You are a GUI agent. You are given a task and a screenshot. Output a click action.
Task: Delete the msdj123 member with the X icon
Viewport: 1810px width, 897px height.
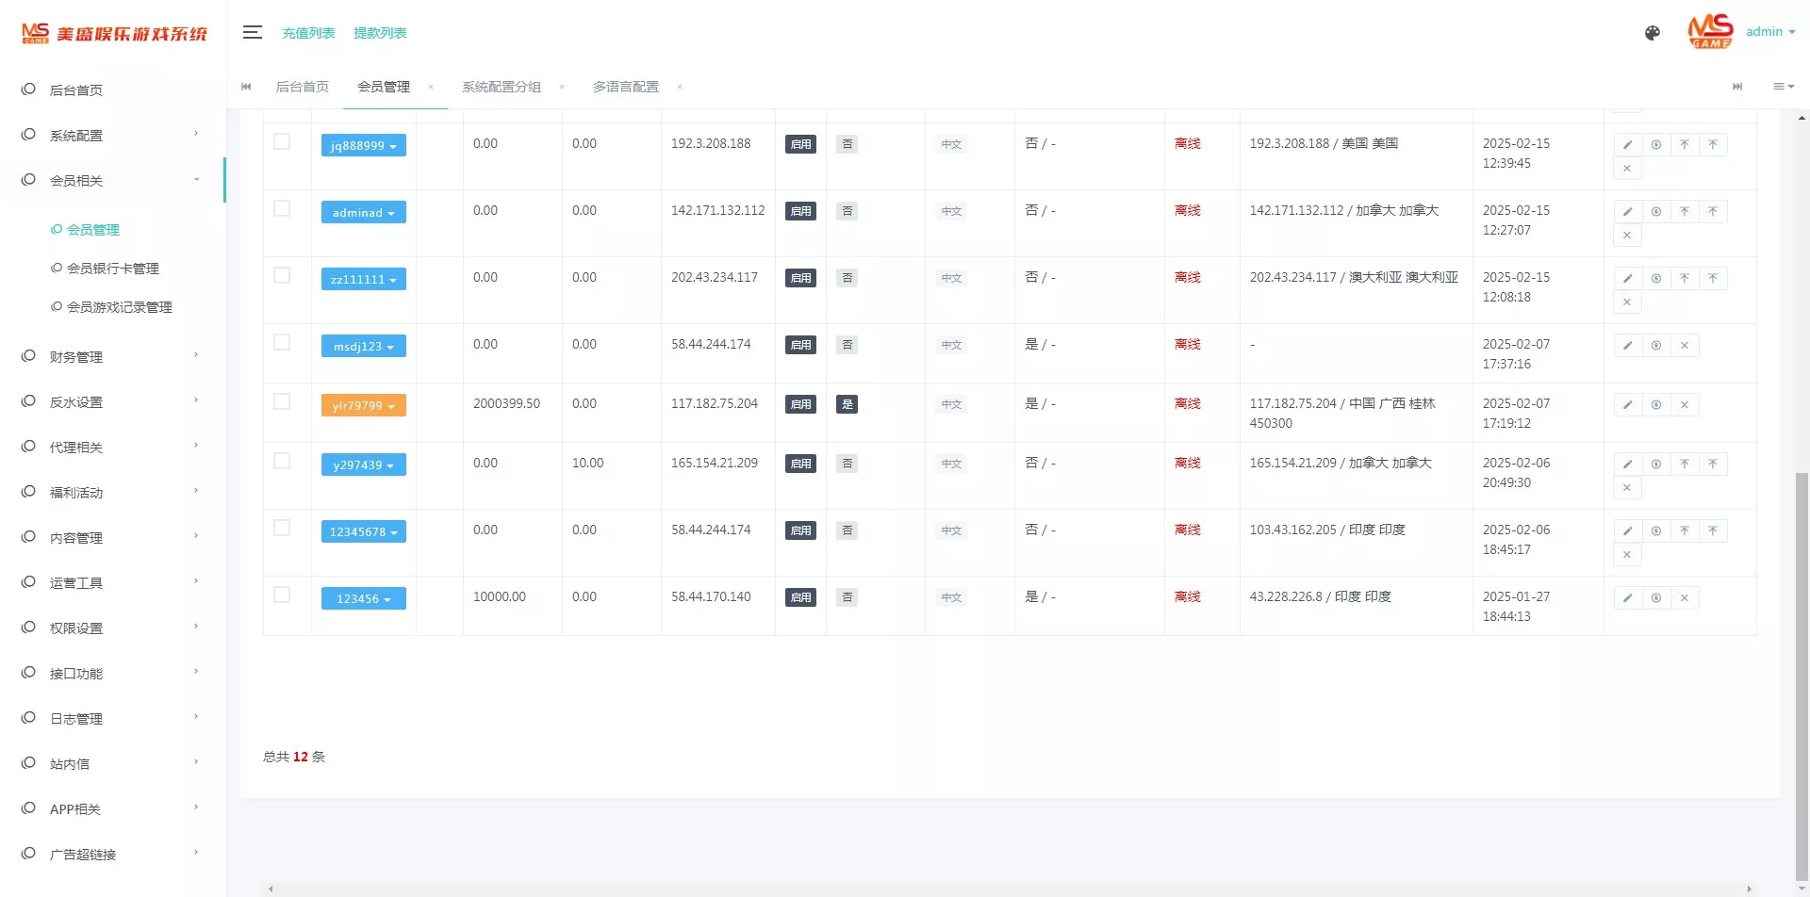click(x=1685, y=345)
